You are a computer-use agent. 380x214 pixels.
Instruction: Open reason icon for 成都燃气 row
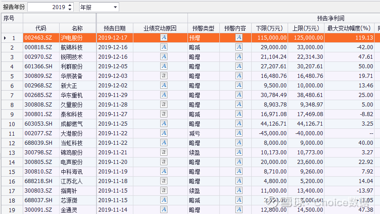pos(164,123)
